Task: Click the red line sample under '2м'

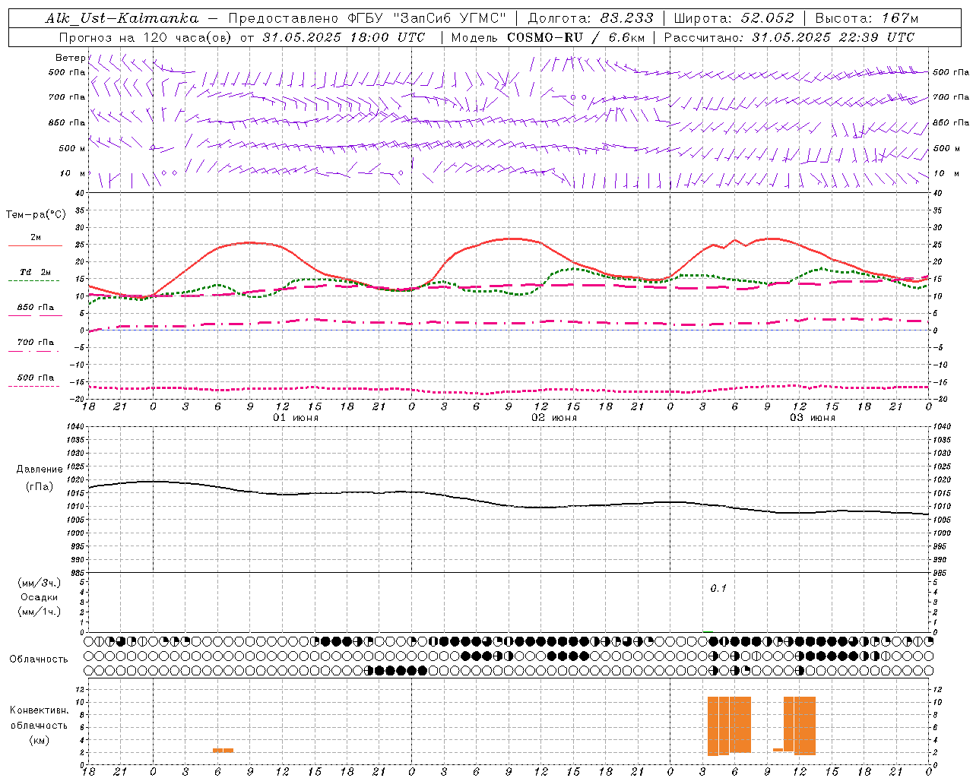Action: pos(35,246)
